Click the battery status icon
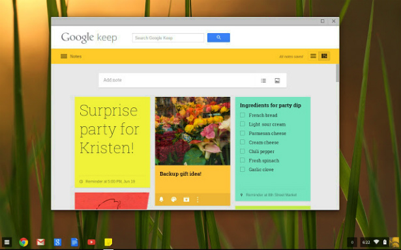This screenshot has width=401, height=250. [385, 242]
